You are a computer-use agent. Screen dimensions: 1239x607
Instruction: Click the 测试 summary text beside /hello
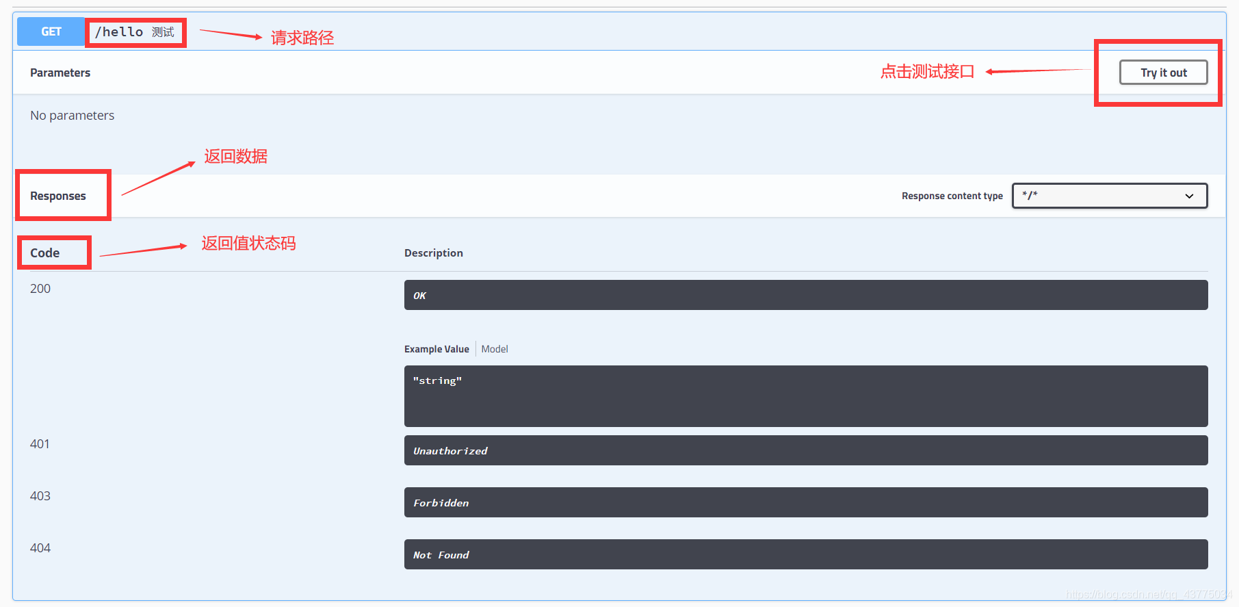point(163,32)
